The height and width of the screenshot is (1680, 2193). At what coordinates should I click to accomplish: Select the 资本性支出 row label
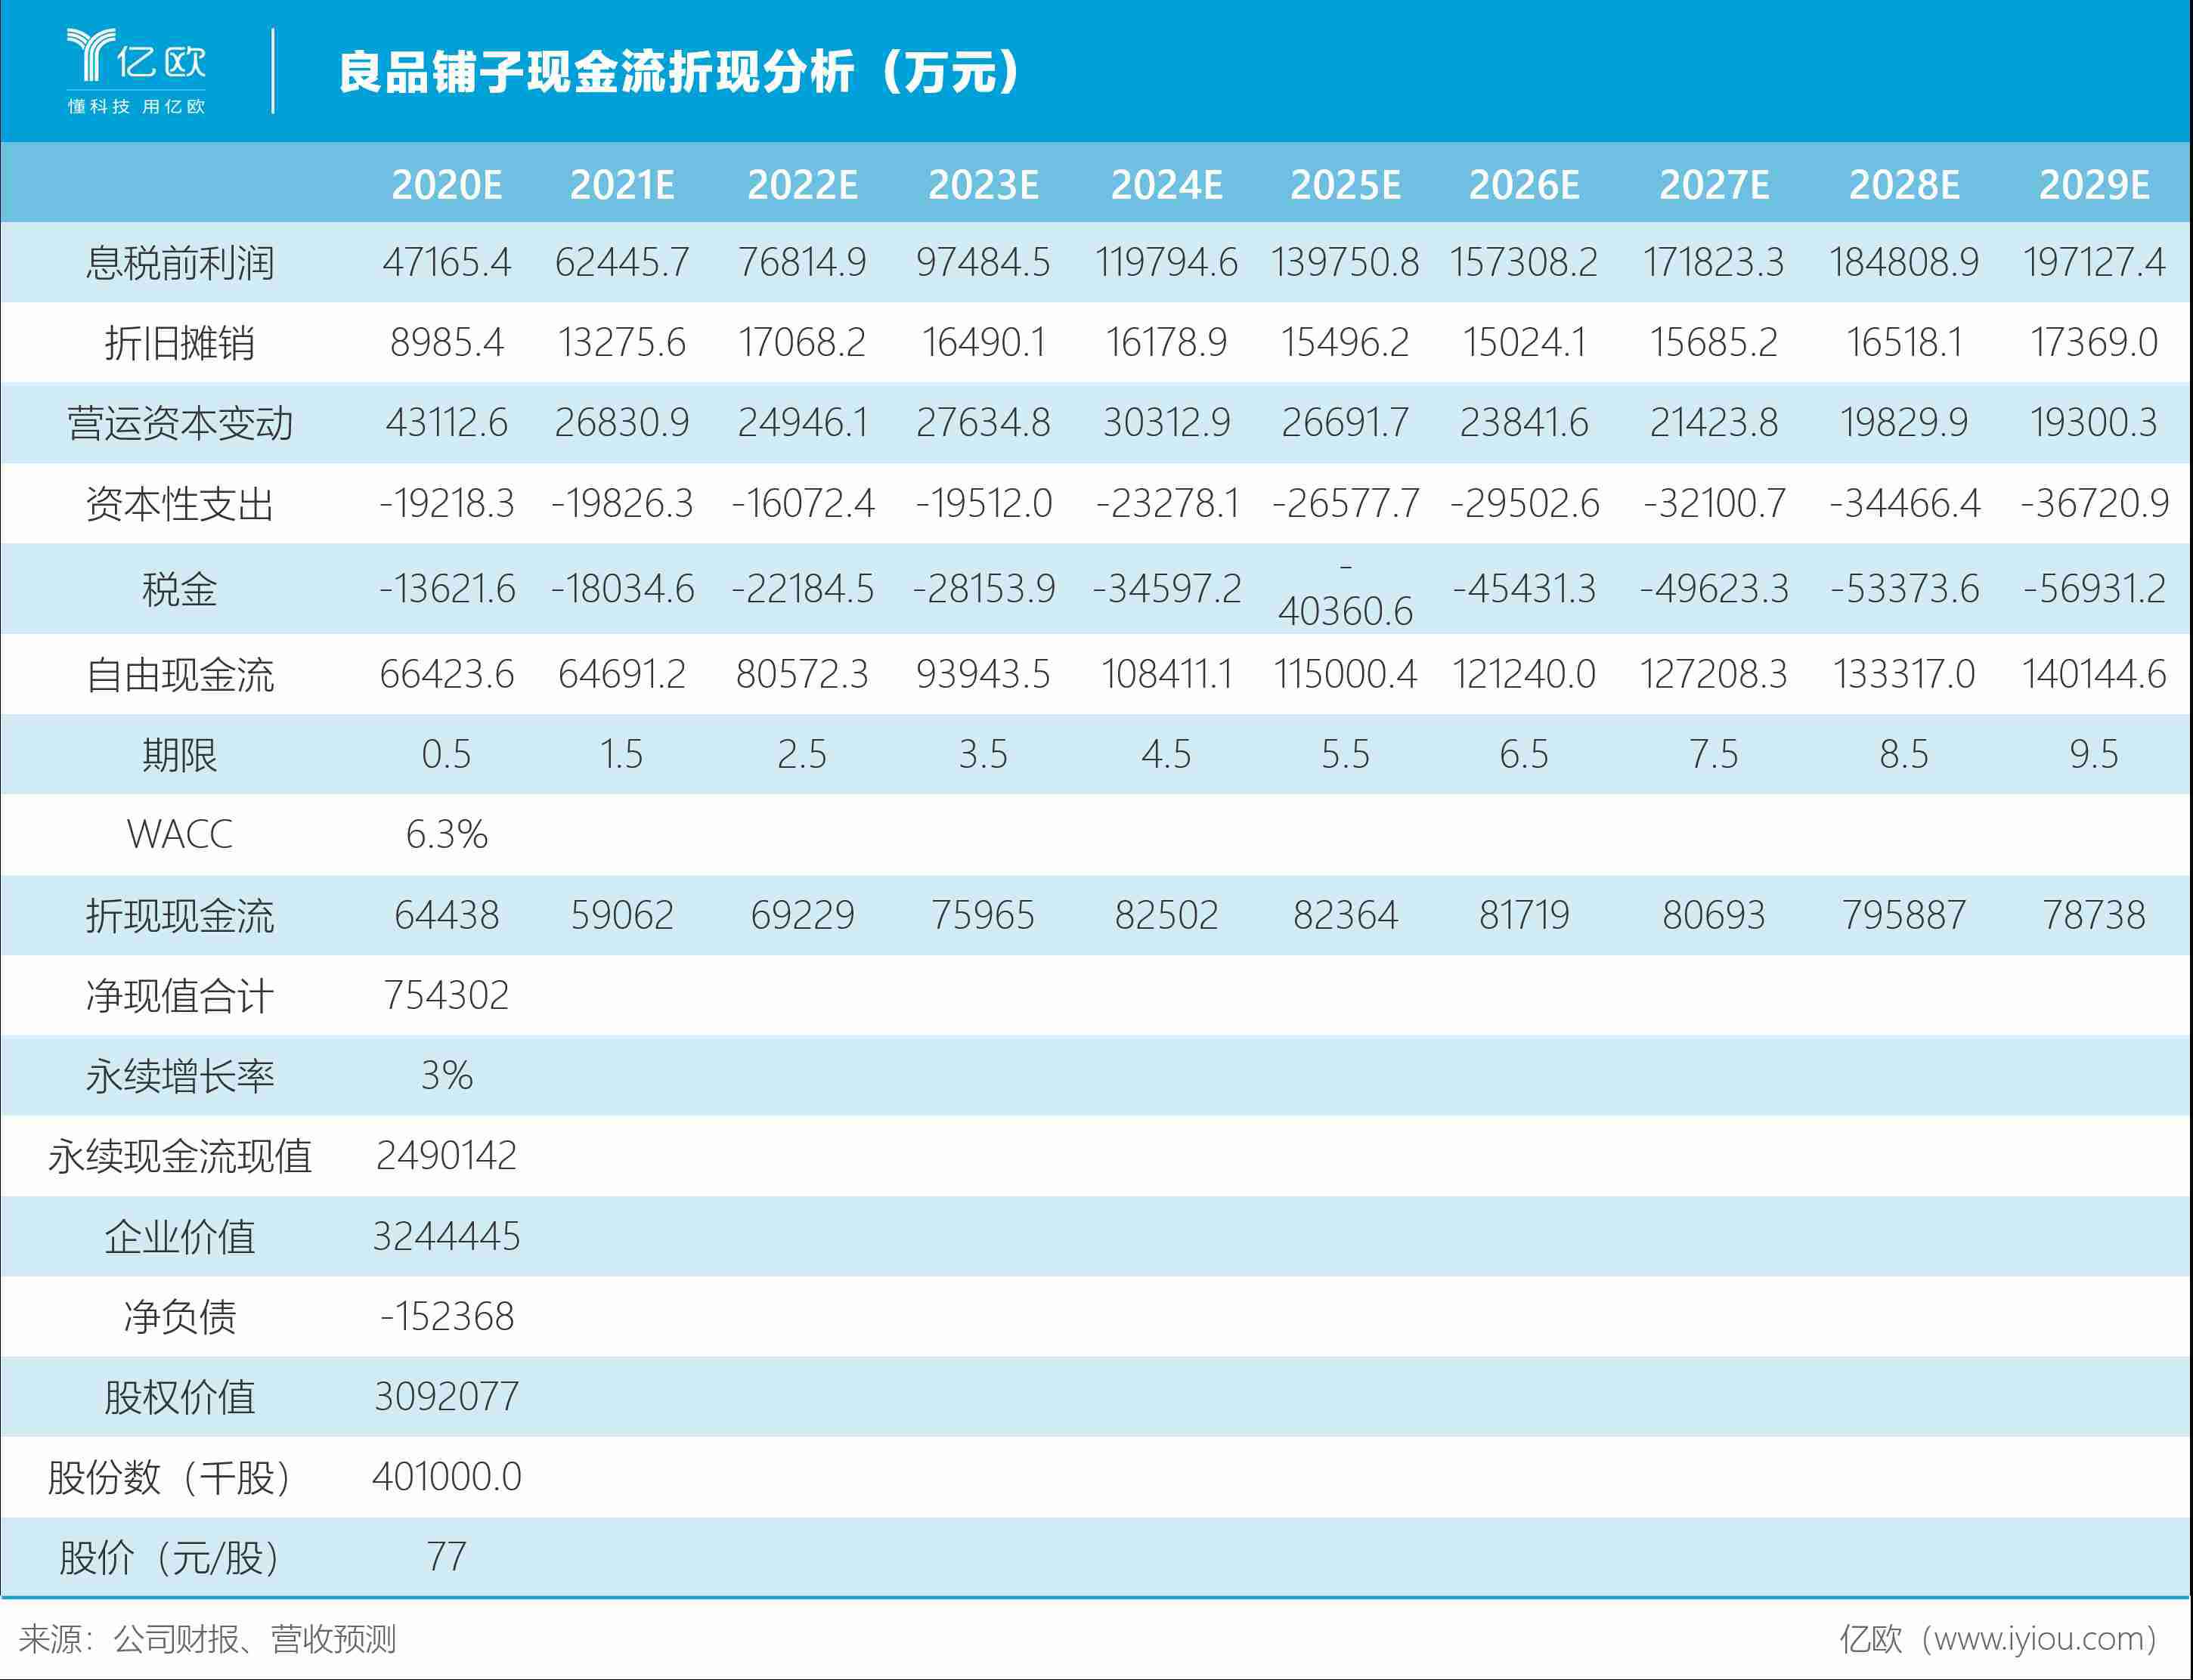coord(180,504)
